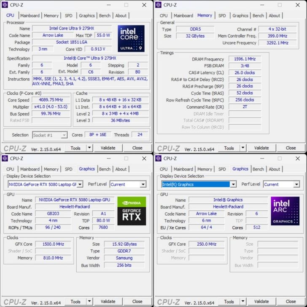Click Close button in Memory window
This screenshot has width=307, height=307.
pos(291,148)
